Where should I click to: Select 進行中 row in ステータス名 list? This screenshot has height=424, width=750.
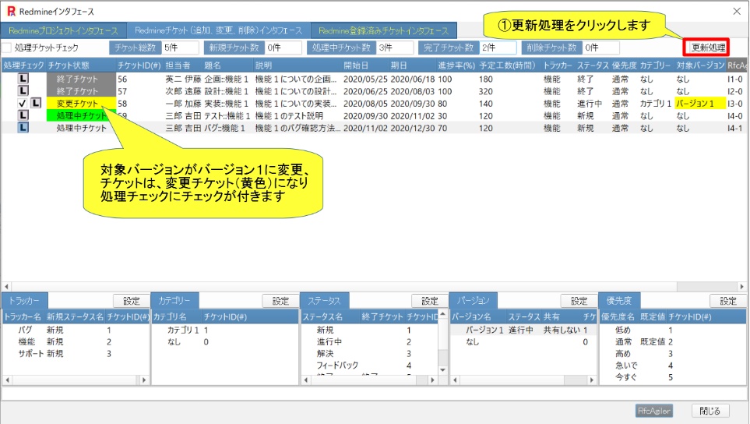(369, 341)
